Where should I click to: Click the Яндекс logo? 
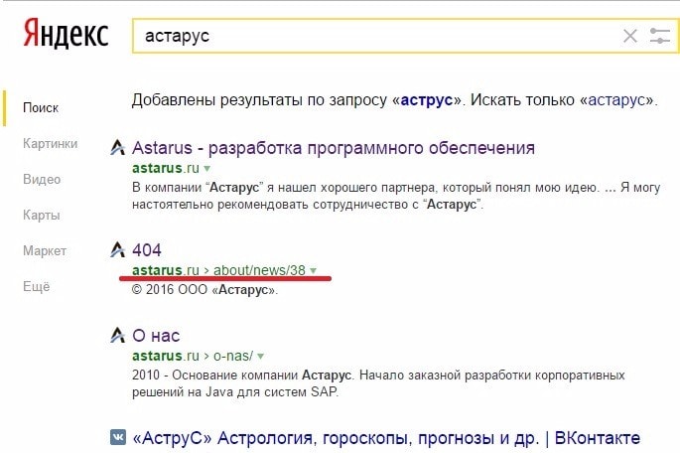[66, 34]
